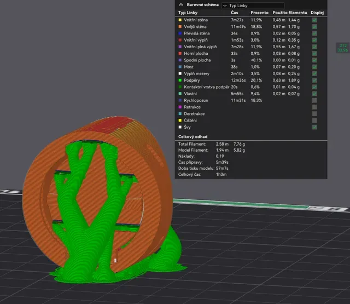The image size is (350, 304).
Task: Toggle display of Převislá stěna
Action: point(314,33)
